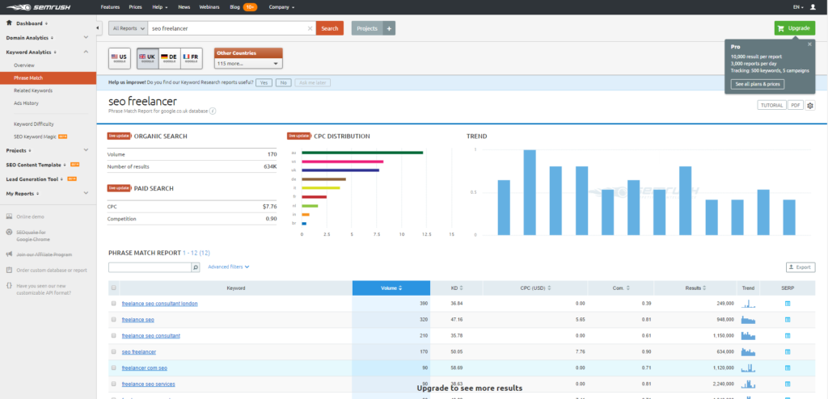Click the user account icon
This screenshot has width=828, height=399.
(x=813, y=6)
